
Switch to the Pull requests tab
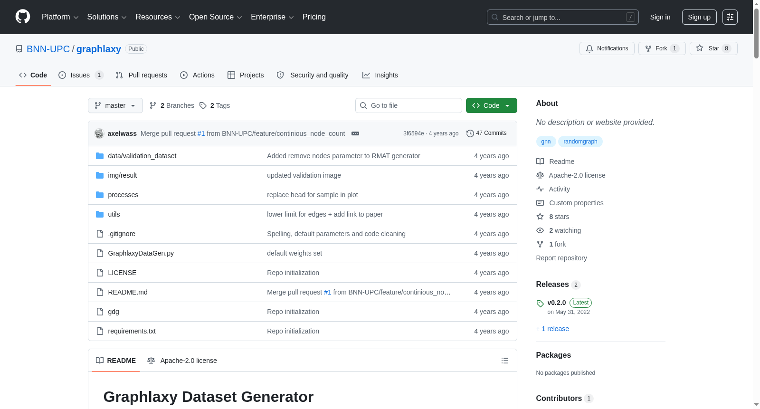[x=142, y=75]
